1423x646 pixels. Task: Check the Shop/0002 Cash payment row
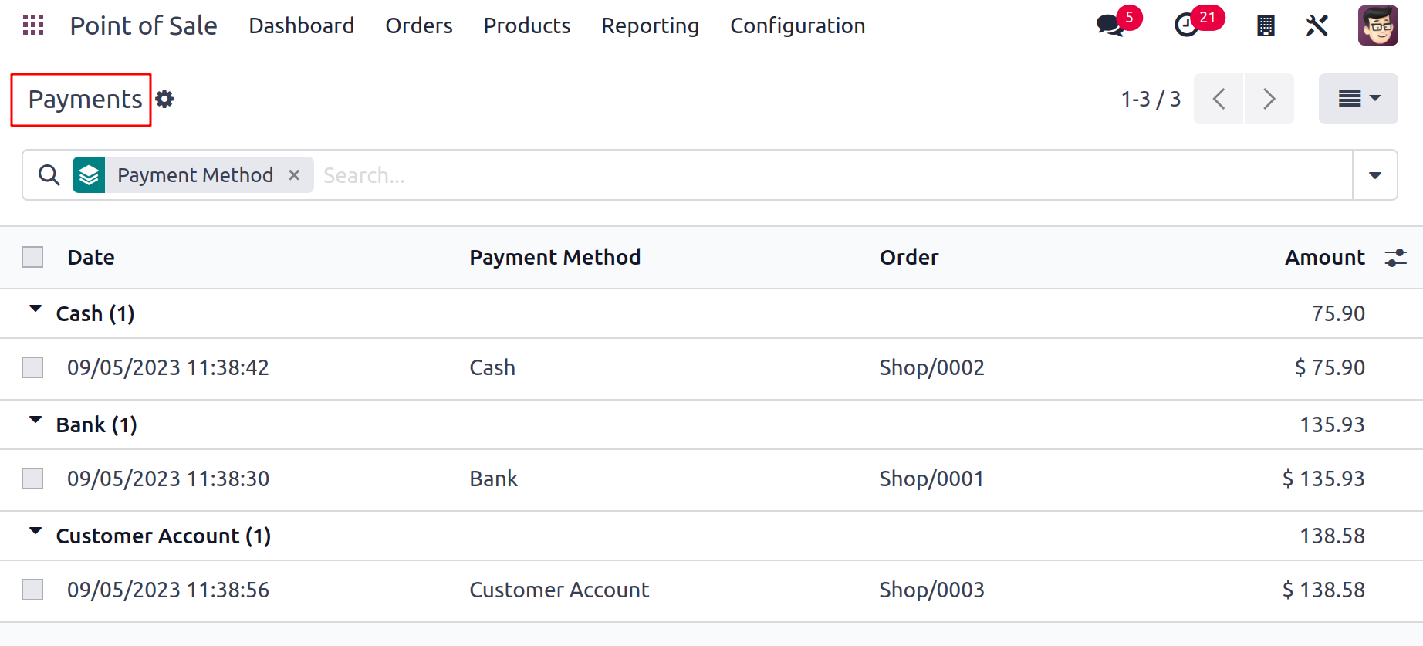tap(32, 367)
